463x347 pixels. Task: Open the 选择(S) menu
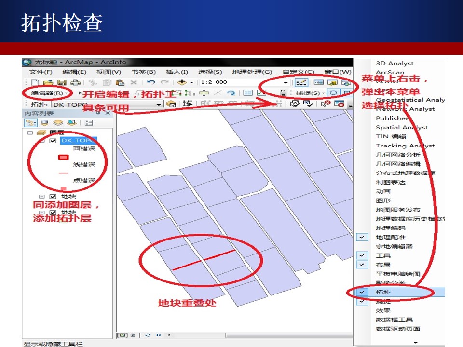[x=210, y=72]
